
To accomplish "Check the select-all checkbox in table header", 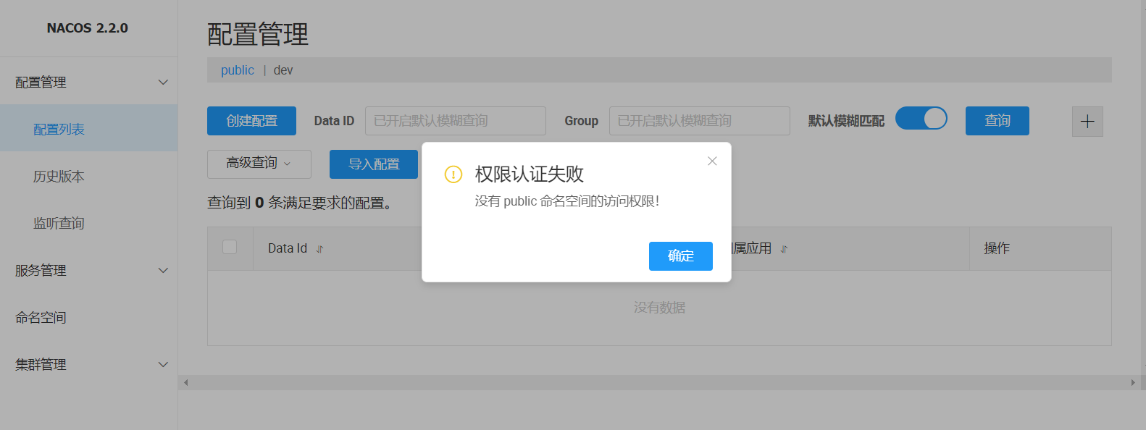I will [x=230, y=248].
